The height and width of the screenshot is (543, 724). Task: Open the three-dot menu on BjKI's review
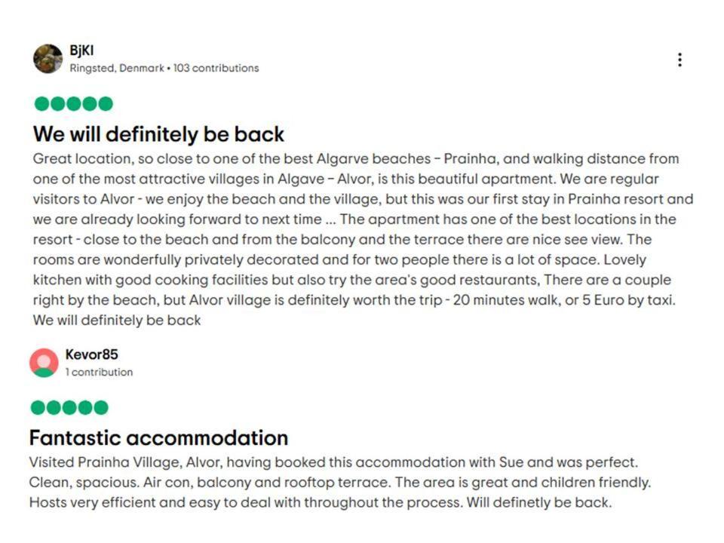pos(680,60)
